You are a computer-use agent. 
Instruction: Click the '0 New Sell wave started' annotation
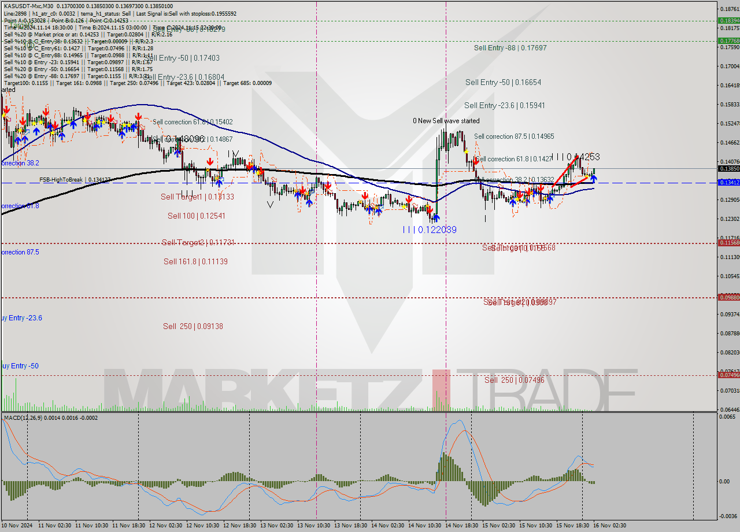446,121
